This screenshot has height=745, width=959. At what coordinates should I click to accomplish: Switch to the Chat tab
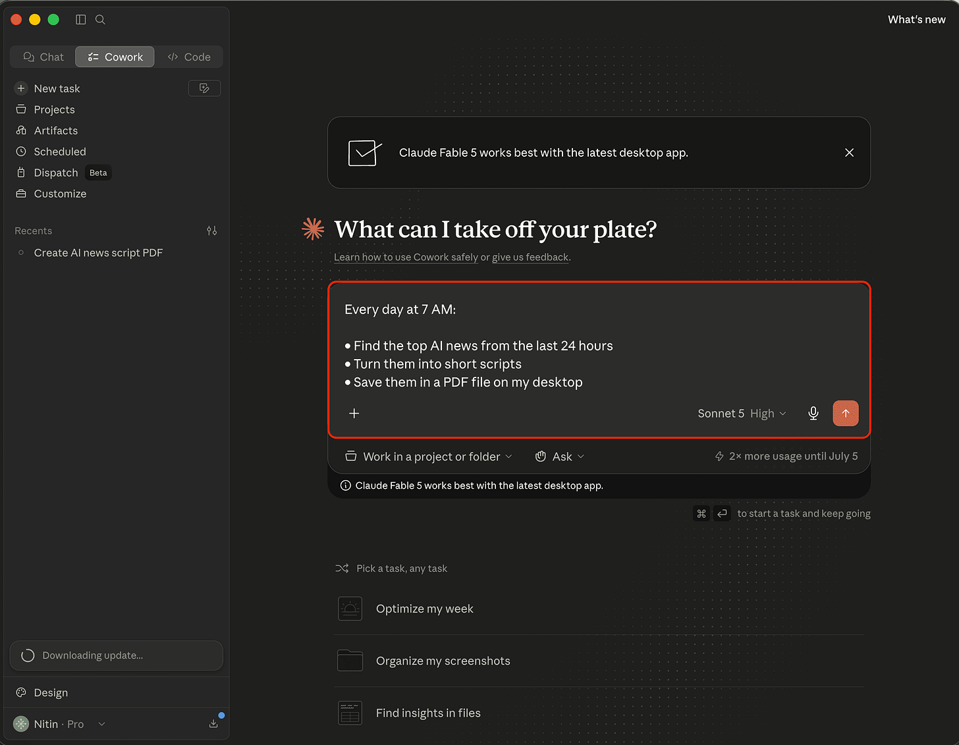[x=43, y=57]
